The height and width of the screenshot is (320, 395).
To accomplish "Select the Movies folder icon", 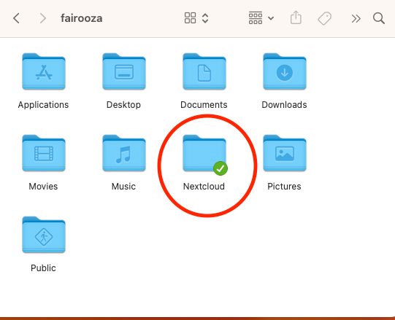I will click(x=44, y=153).
